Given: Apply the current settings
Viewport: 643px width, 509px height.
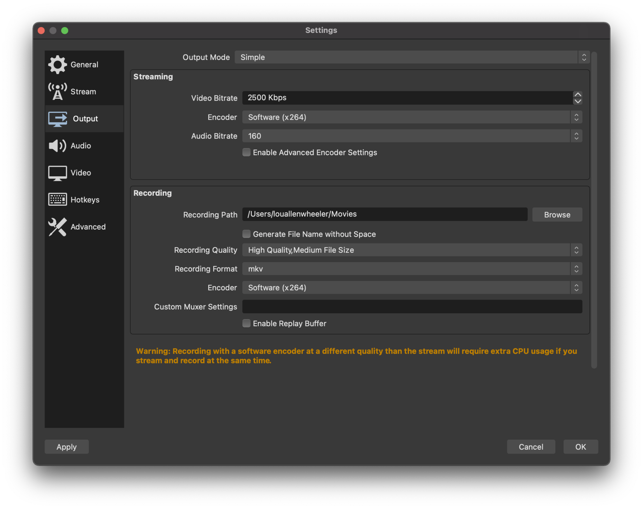Looking at the screenshot, I should (x=66, y=447).
